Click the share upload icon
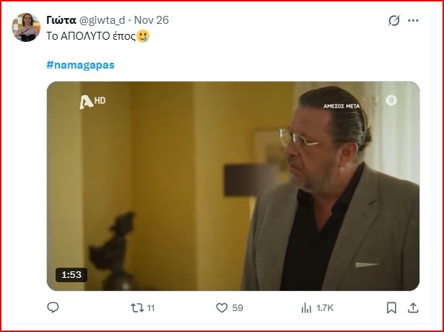This screenshot has width=444, height=332. pos(413,307)
